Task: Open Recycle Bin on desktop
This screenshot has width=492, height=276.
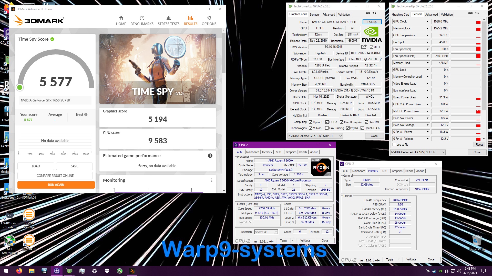Action: coord(477,243)
